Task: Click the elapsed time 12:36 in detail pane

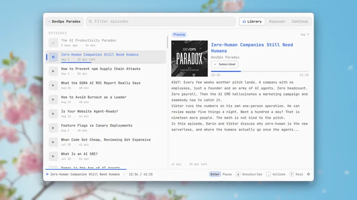Action: pyautogui.click(x=216, y=75)
